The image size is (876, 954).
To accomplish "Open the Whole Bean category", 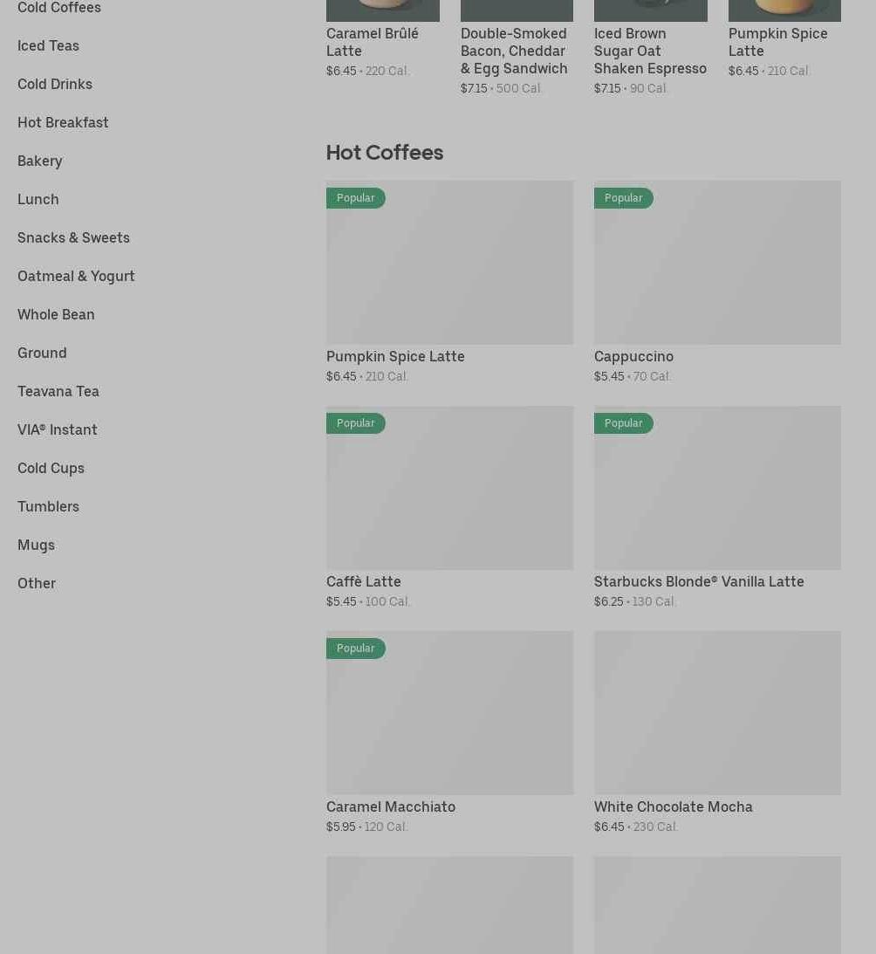I will pos(56,314).
